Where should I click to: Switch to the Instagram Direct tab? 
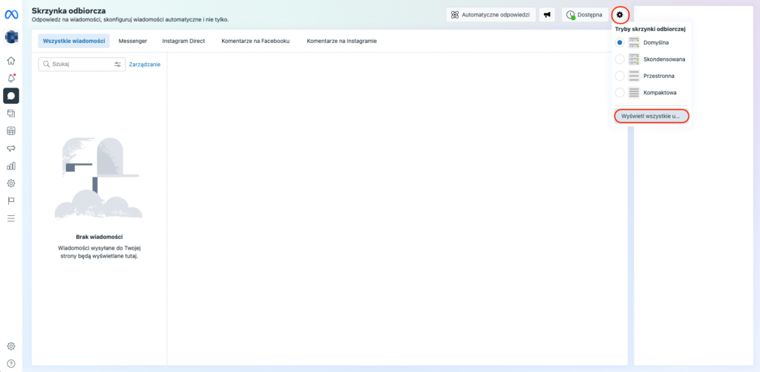tap(183, 41)
